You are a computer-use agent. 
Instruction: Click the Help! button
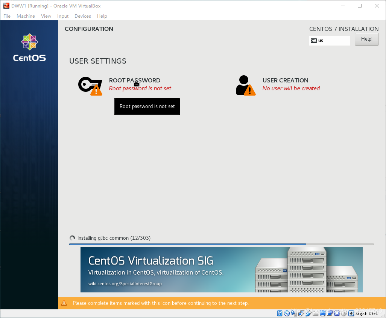coord(366,39)
